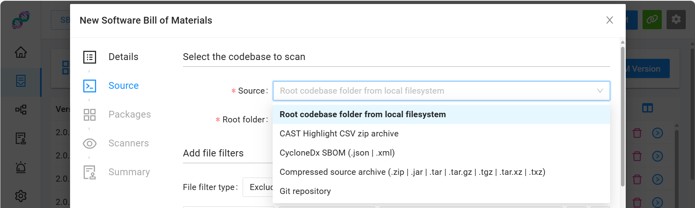Click the home icon in left sidebar
This screenshot has height=208, width=695.
pyautogui.click(x=21, y=52)
